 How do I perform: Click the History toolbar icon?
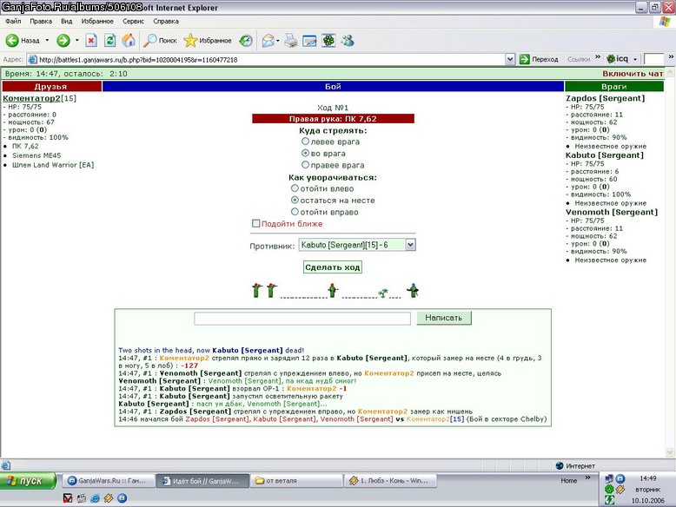246,41
